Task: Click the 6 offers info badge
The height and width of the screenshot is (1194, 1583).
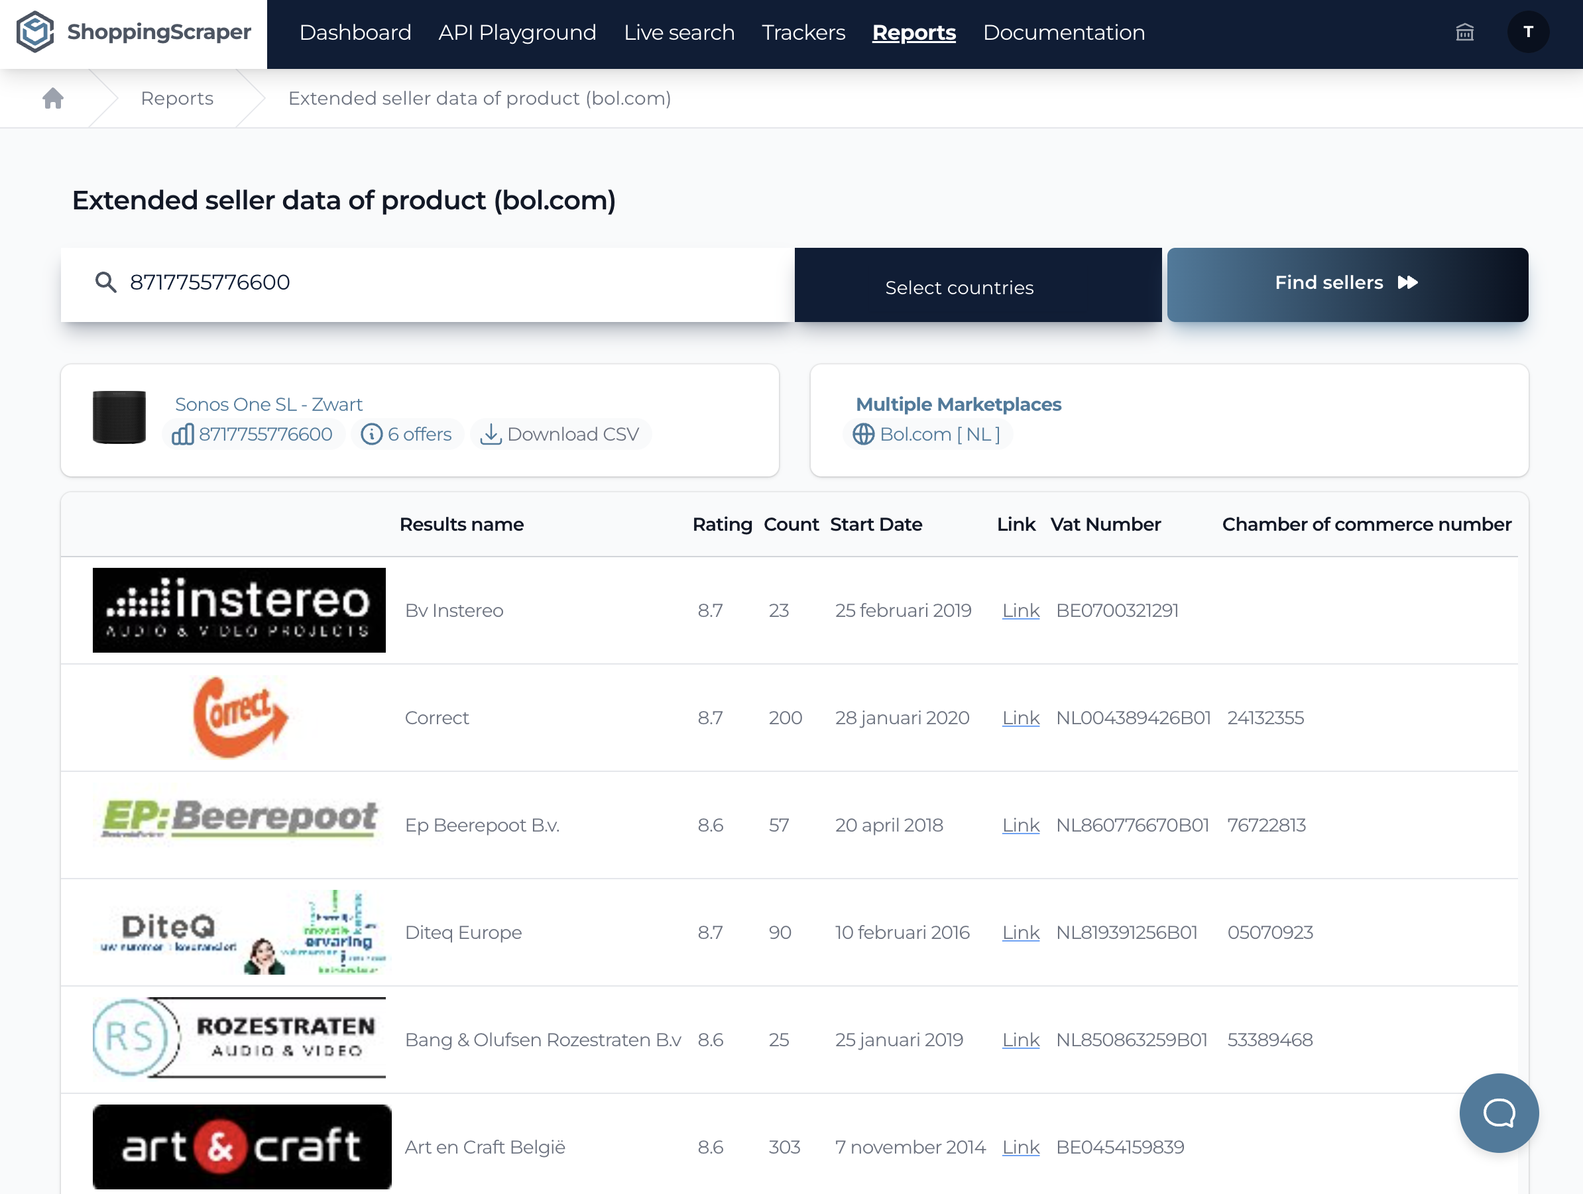Action: coord(406,434)
